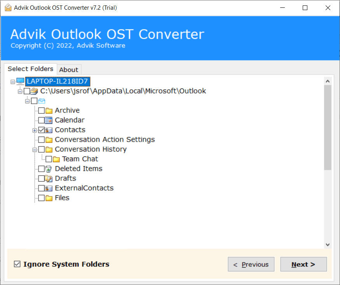The width and height of the screenshot is (340, 285).
Task: Select the Archive label
Action: pyautogui.click(x=67, y=111)
